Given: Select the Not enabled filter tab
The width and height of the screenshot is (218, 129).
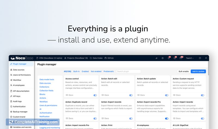Looking at the screenshot, I should 96,71.
